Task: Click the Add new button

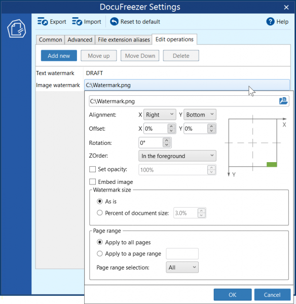Action: pyautogui.click(x=59, y=56)
